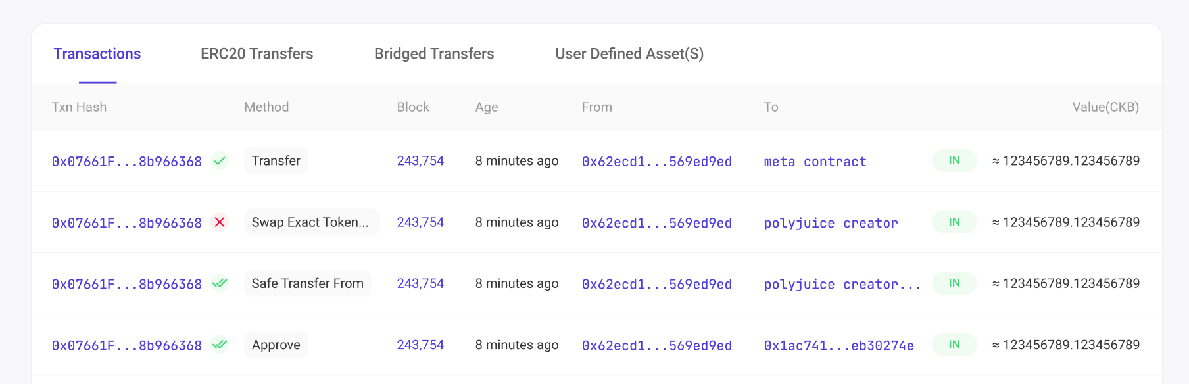The image size is (1189, 384).
Task: Click the polyjuice creator link on the Swap row
Action: click(831, 222)
